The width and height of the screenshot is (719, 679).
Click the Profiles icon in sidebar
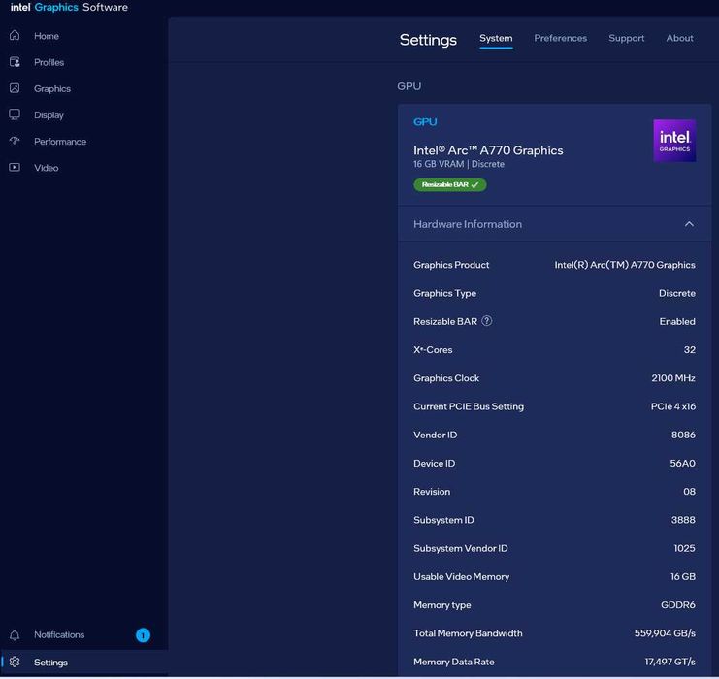coord(15,62)
